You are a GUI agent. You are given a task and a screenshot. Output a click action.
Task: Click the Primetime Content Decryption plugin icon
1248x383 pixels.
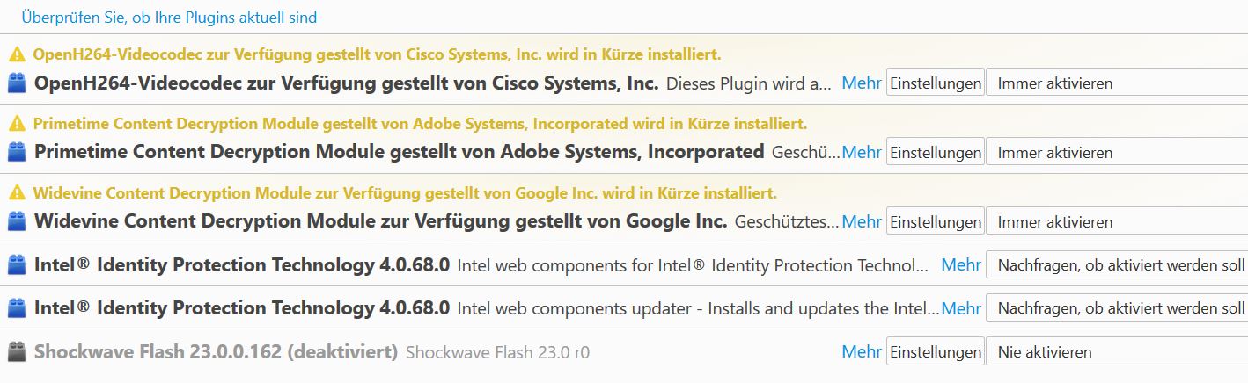tap(16, 152)
